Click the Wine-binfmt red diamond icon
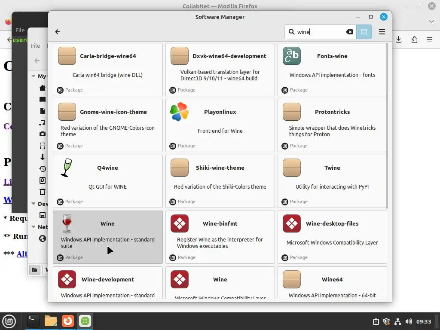 179,223
